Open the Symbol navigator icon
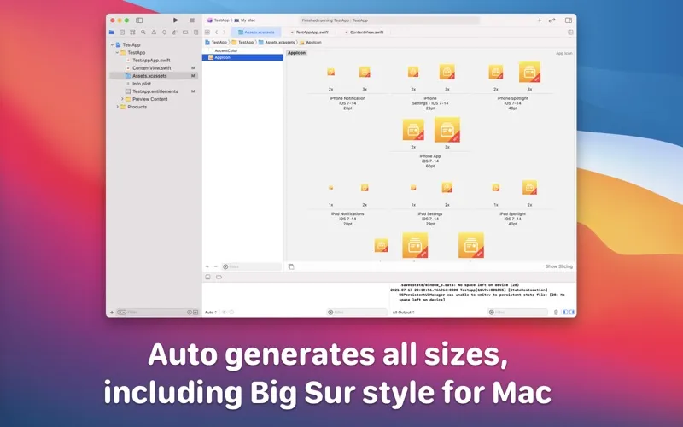683x427 pixels. point(132,32)
